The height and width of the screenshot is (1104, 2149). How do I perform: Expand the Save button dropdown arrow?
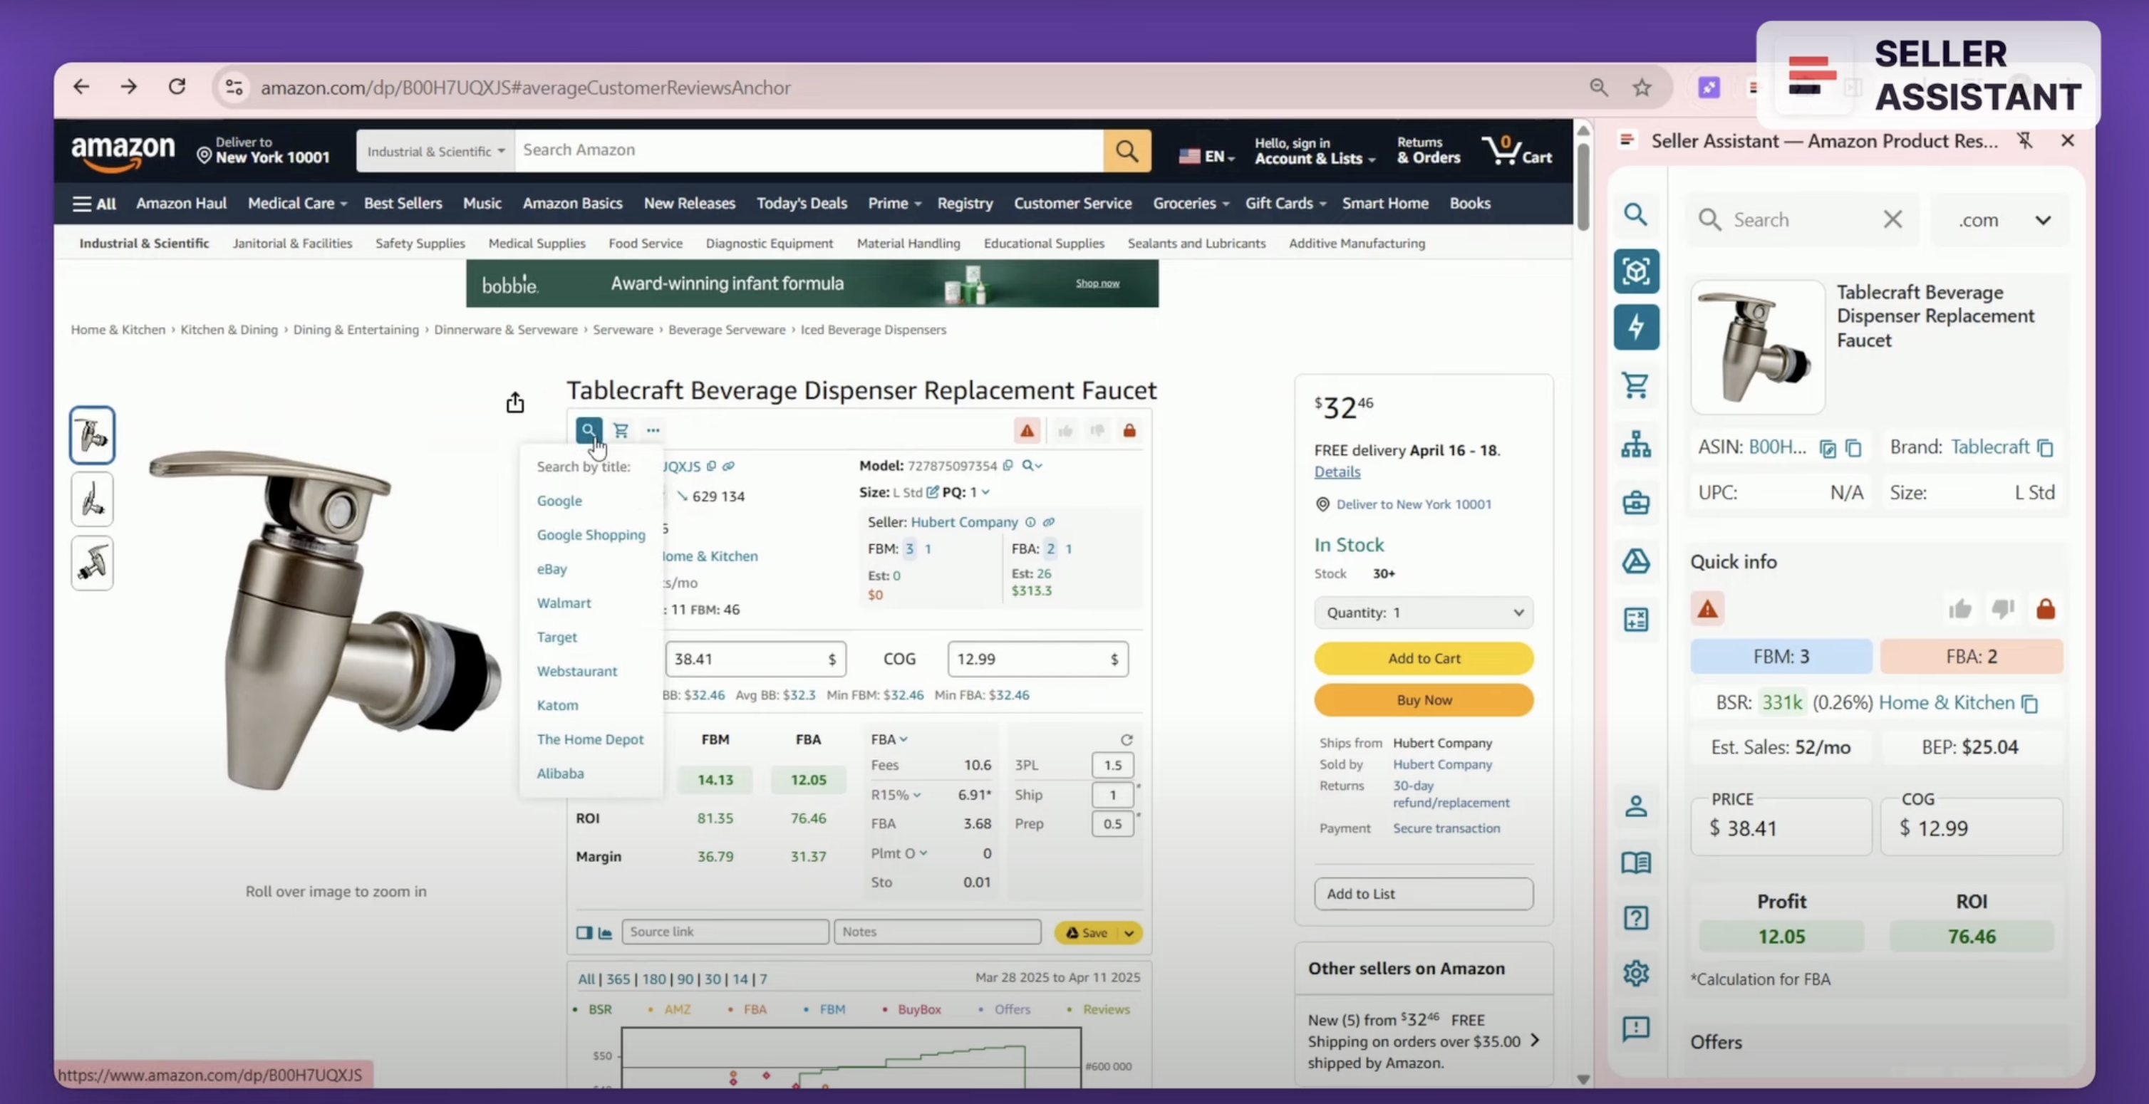[x=1129, y=932]
